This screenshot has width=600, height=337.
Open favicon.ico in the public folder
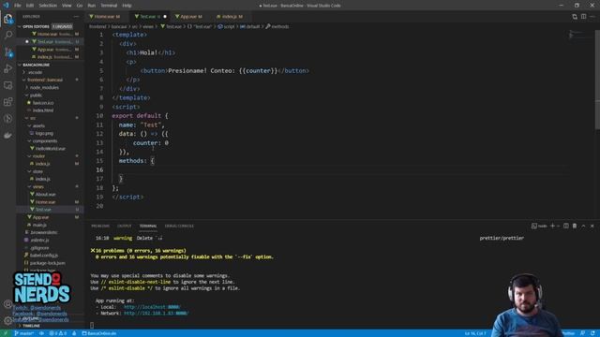[x=43, y=103]
